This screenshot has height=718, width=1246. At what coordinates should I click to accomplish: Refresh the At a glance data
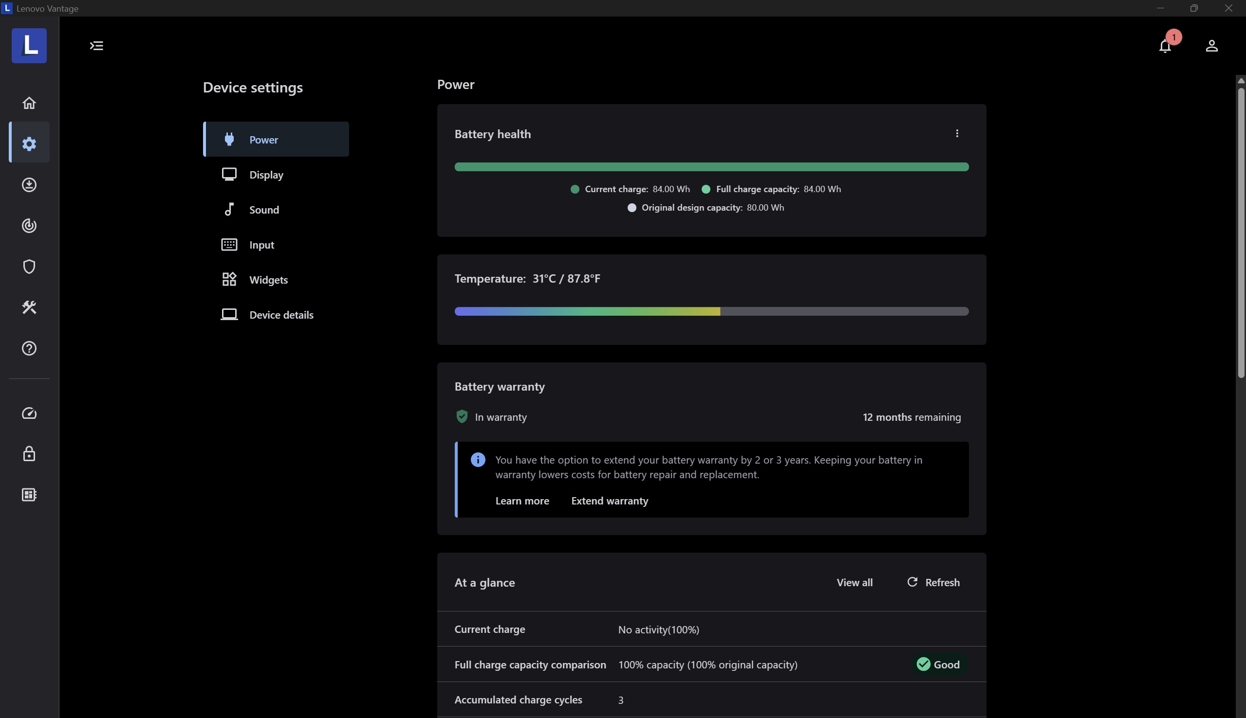933,582
